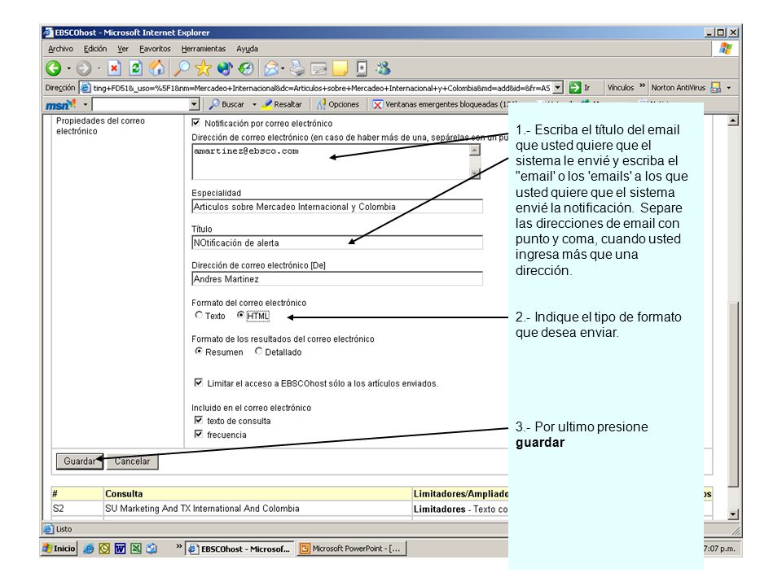The width and height of the screenshot is (782, 586).
Task: Select the HTML email format
Action: click(241, 315)
